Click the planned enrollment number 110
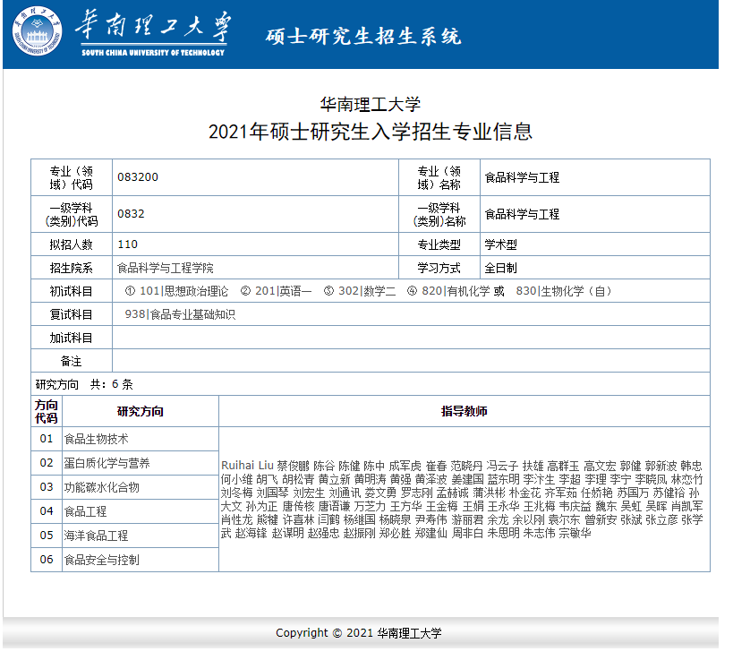Screen dimensions: 733x660 (127, 244)
